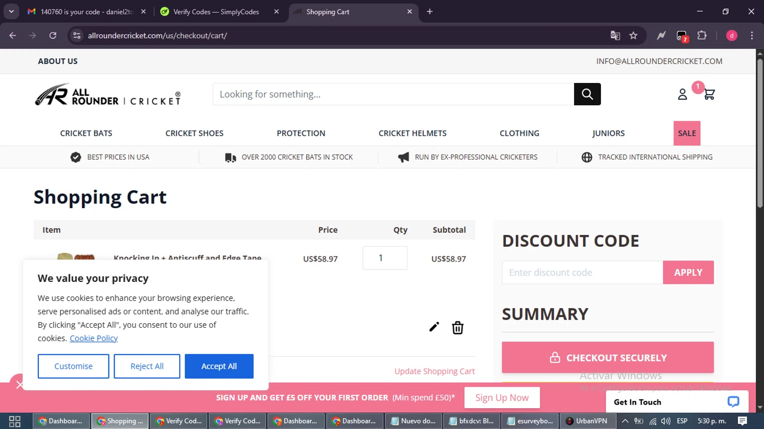
Task: Click Reject All cookies button
Action: pos(147,366)
